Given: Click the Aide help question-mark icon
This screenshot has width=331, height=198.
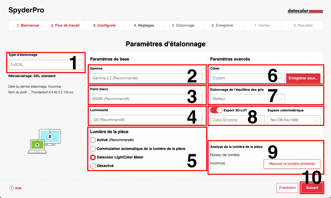Looking at the screenshot, I should 12,188.
